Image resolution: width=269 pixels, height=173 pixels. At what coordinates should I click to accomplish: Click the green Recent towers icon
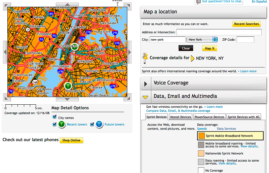[x=62, y=124]
